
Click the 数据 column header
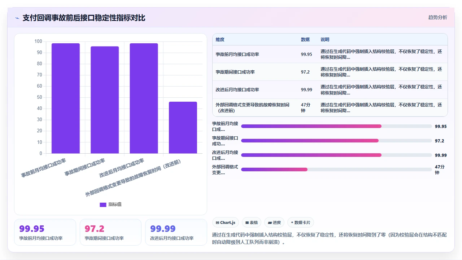pos(305,40)
